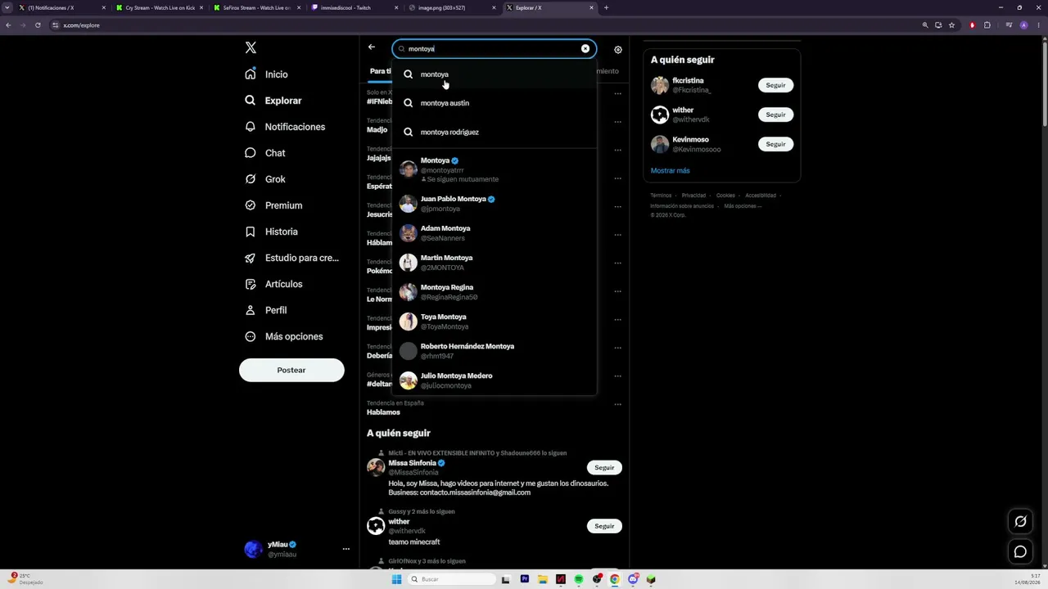The height and width of the screenshot is (589, 1048).
Task: Open Estudio para creadores in sidebar
Action: point(291,258)
